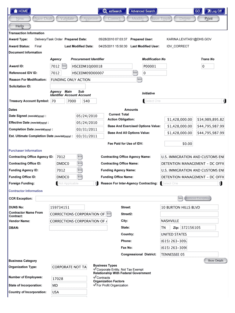Open Advanced Search
The width and height of the screenshot is (235, 313).
coord(143,11)
